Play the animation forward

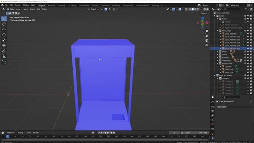click(x=108, y=133)
